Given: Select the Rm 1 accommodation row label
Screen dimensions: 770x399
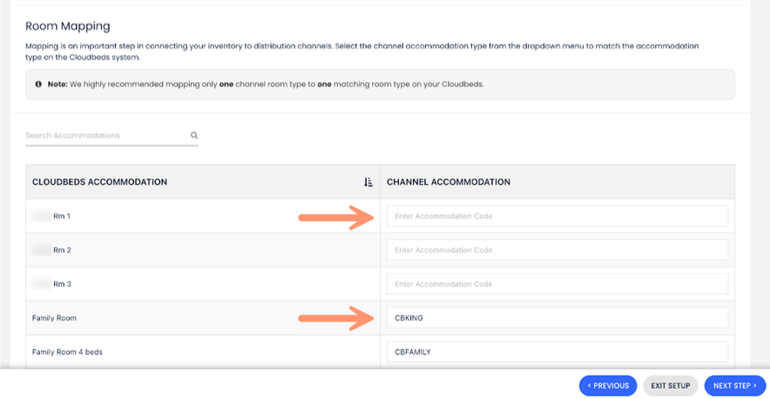Looking at the screenshot, I should (61, 216).
